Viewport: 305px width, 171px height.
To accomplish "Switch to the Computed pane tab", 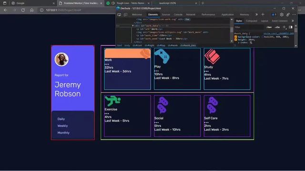I will (251, 21).
